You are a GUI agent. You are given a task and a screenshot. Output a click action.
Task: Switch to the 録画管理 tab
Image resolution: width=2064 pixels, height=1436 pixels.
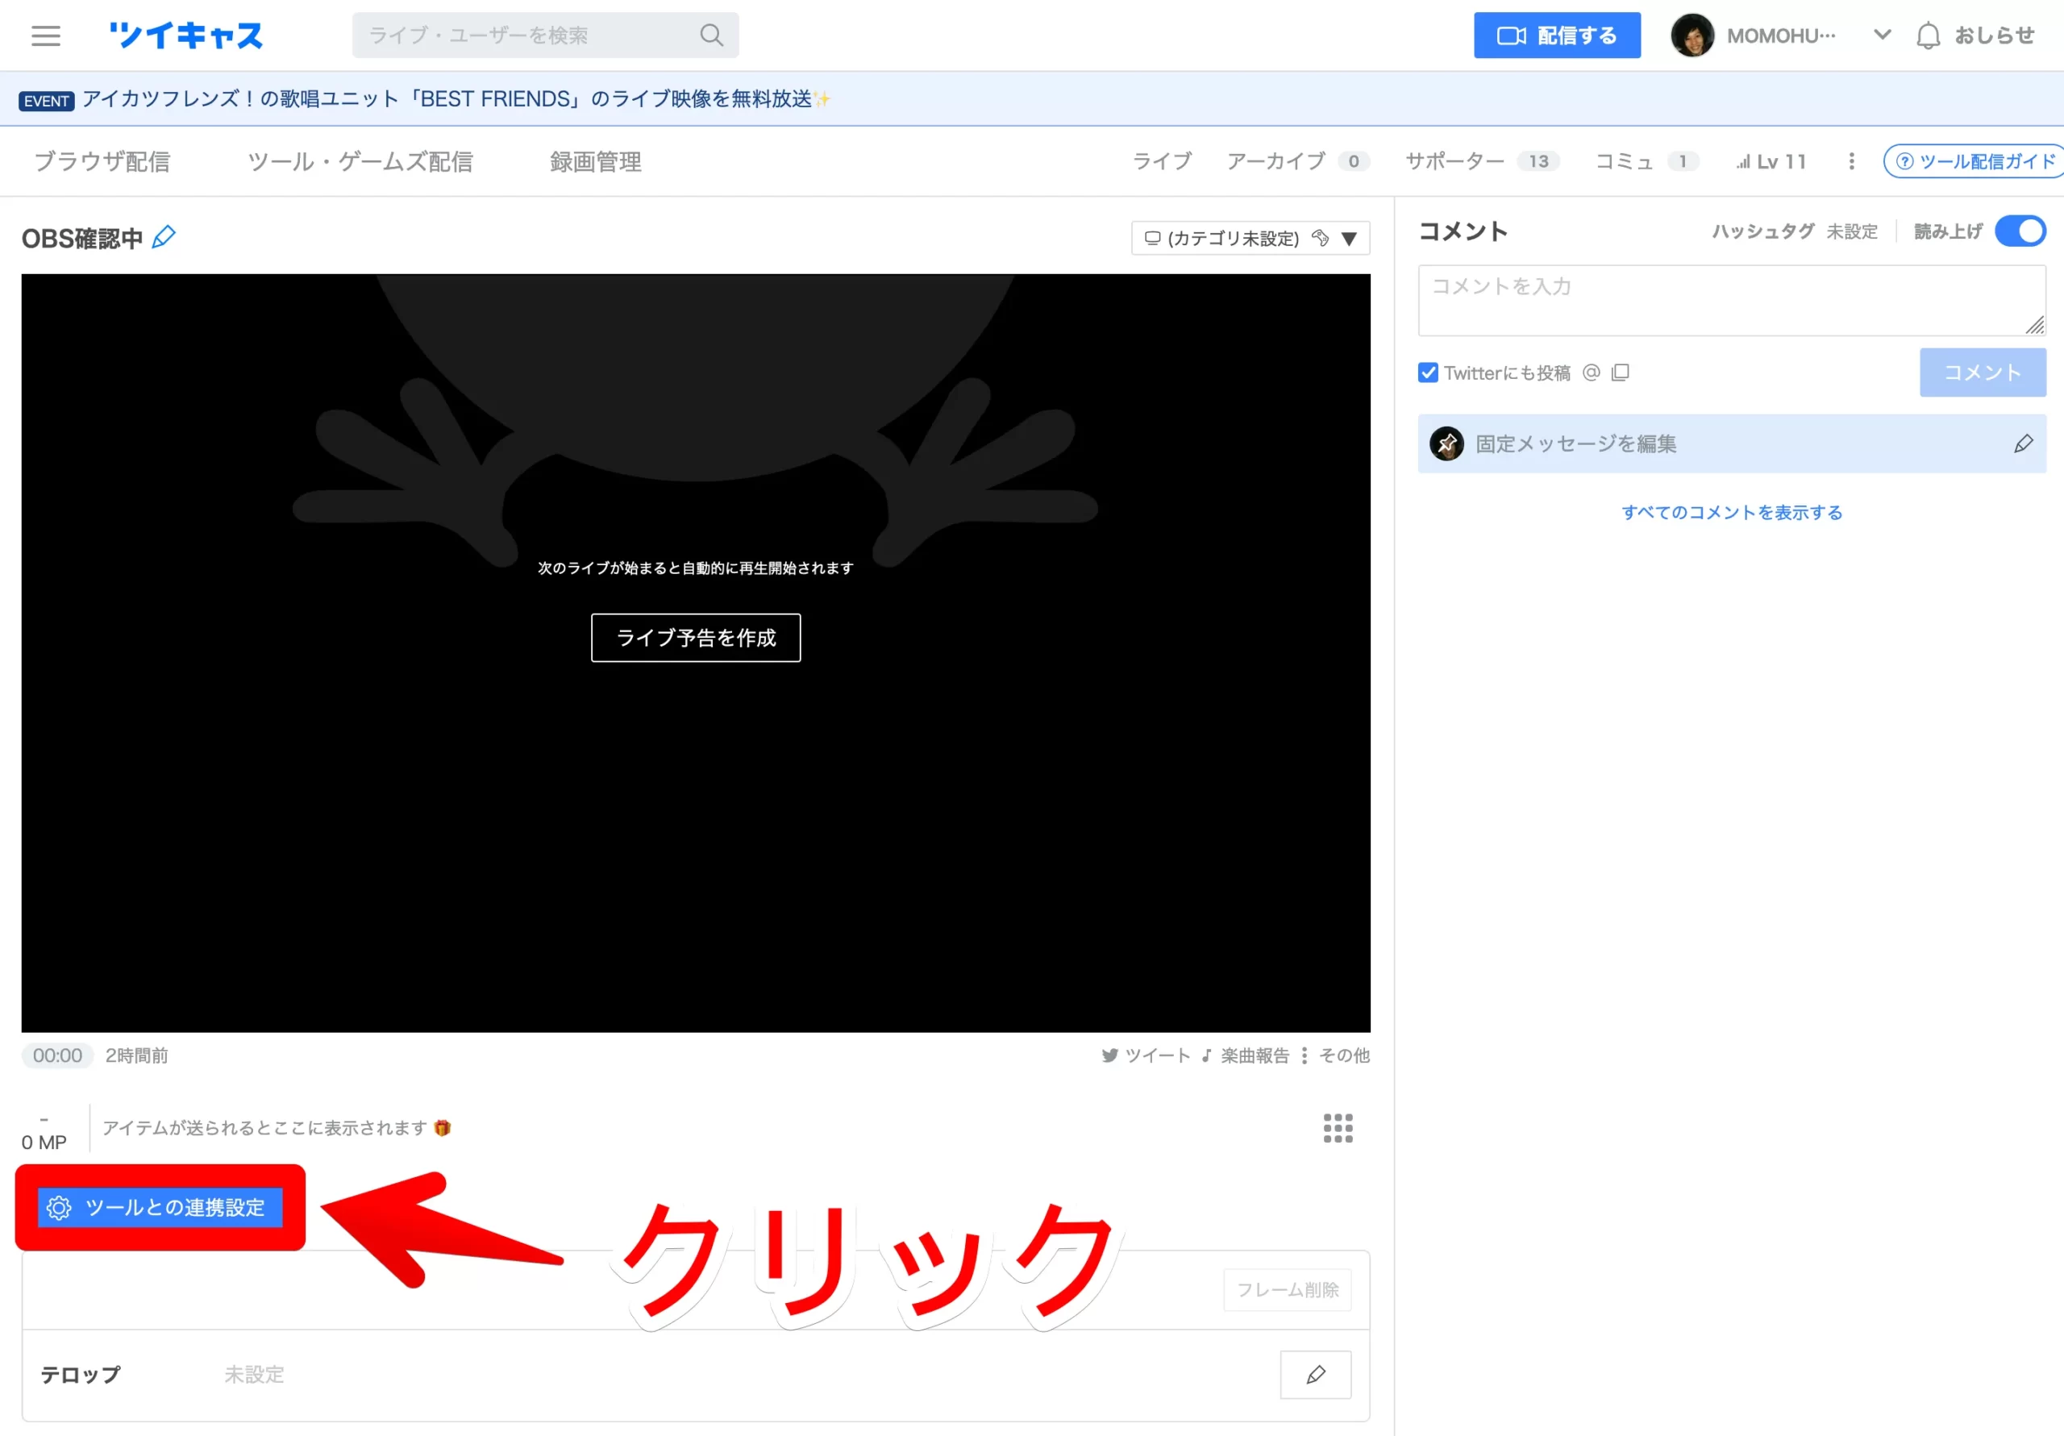(x=595, y=162)
